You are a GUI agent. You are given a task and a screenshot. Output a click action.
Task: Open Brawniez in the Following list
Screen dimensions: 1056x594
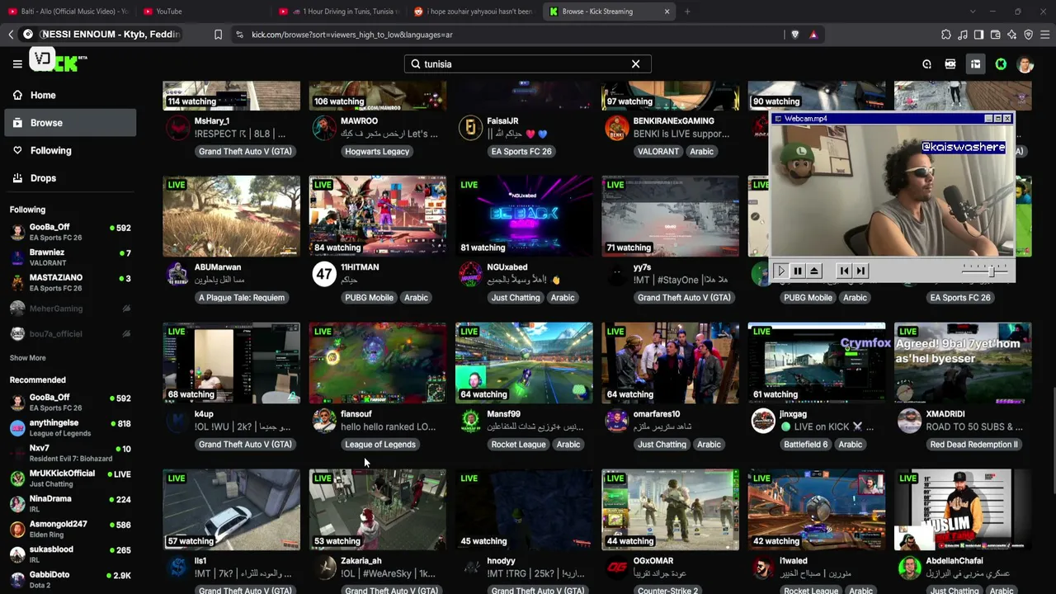click(x=70, y=257)
